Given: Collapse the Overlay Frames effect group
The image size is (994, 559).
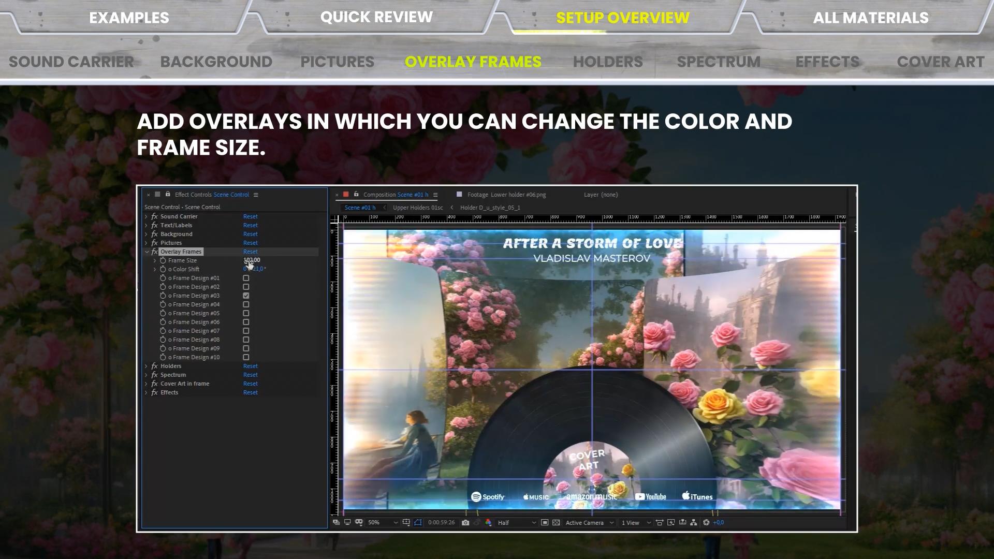Looking at the screenshot, I should (147, 252).
